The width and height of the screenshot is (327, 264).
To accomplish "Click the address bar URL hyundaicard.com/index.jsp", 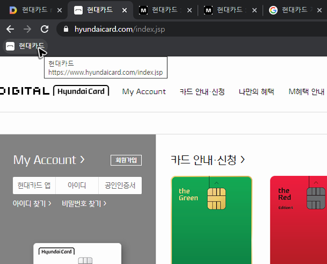I will (120, 29).
